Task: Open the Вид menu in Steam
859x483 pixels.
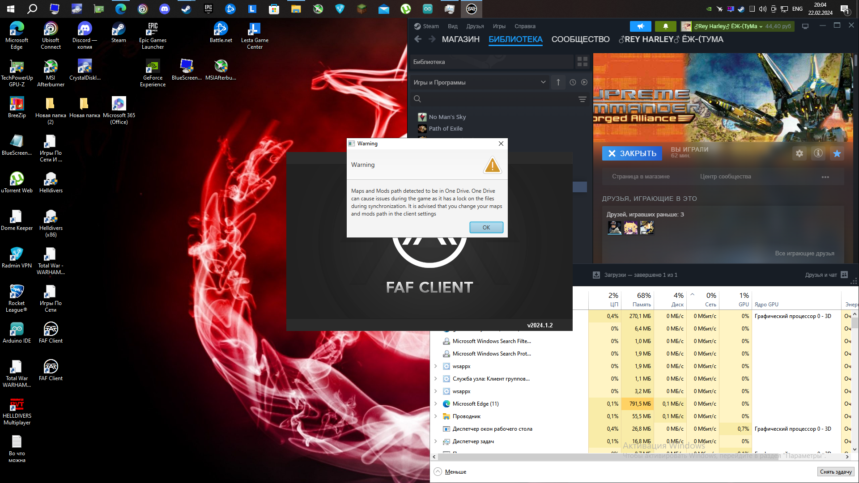Action: pos(453,26)
